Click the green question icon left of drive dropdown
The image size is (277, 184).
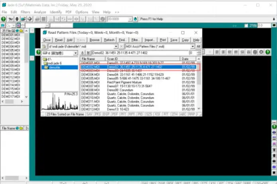click(38, 52)
